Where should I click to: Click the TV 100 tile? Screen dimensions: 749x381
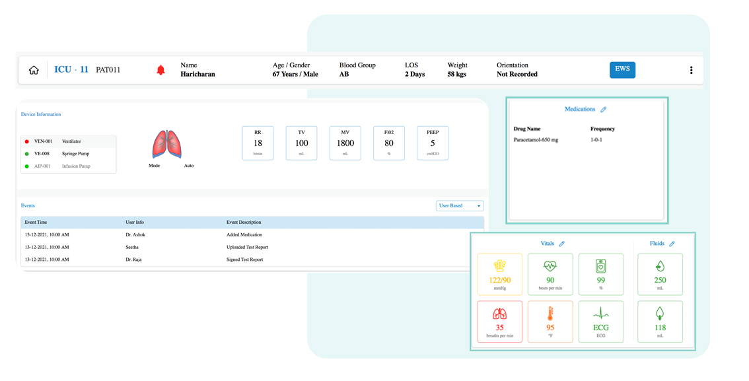(x=301, y=143)
